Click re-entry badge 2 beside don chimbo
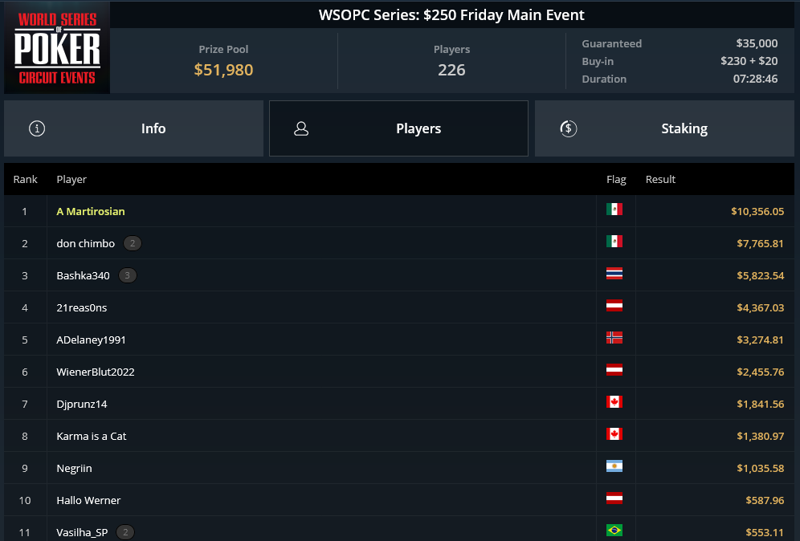Image resolution: width=800 pixels, height=541 pixels. coord(133,243)
